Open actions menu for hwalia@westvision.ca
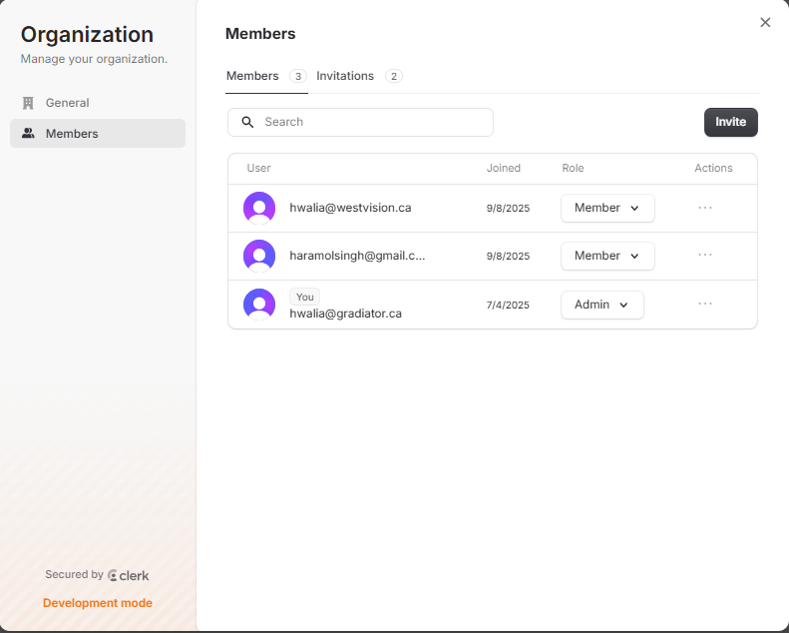The height and width of the screenshot is (633, 789). (x=705, y=208)
